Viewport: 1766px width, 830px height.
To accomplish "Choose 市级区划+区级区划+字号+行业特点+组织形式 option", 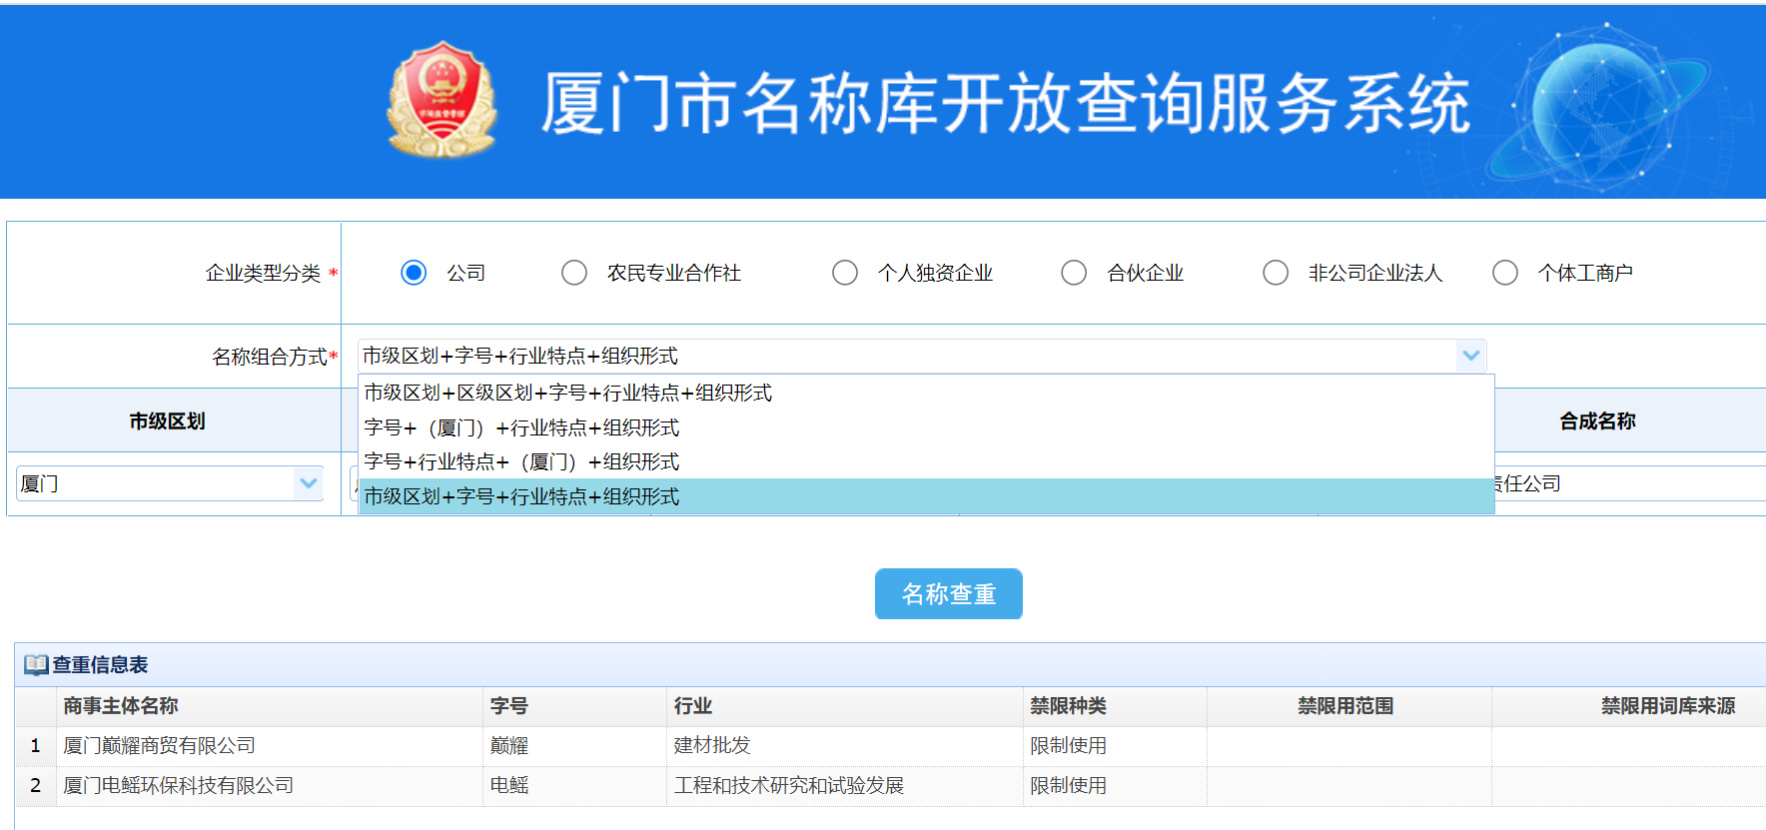I will pos(926,393).
